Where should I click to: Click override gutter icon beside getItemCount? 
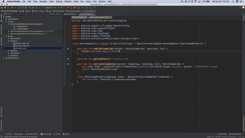point(68,59)
